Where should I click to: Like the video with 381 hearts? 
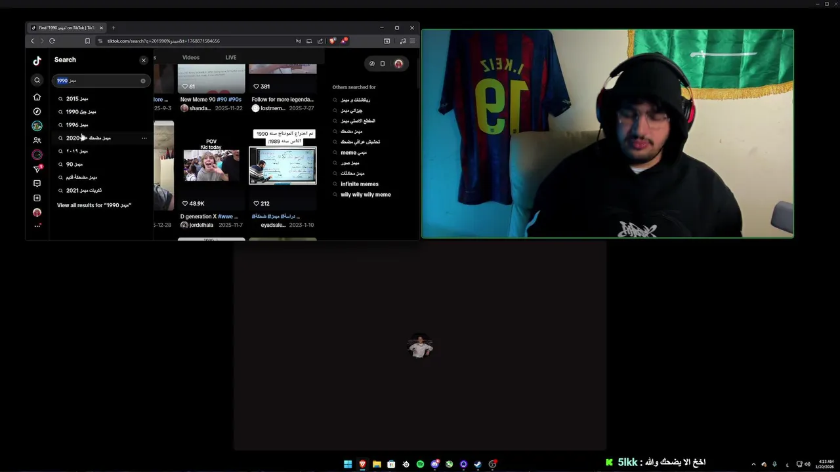(257, 87)
